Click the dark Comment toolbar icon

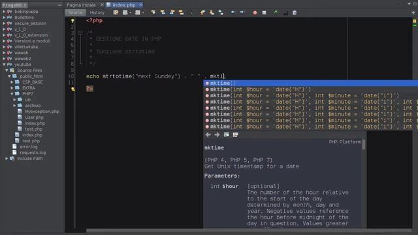point(285,12)
